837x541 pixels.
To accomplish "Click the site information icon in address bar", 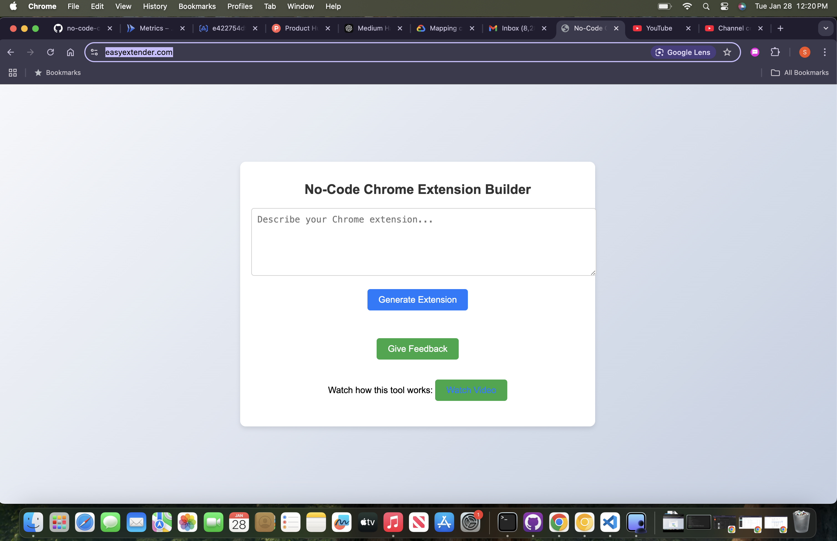I will pos(95,52).
